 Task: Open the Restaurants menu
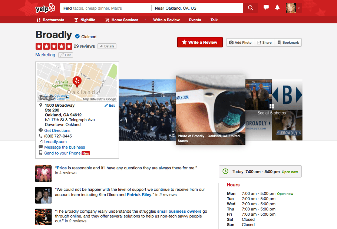click(50, 20)
